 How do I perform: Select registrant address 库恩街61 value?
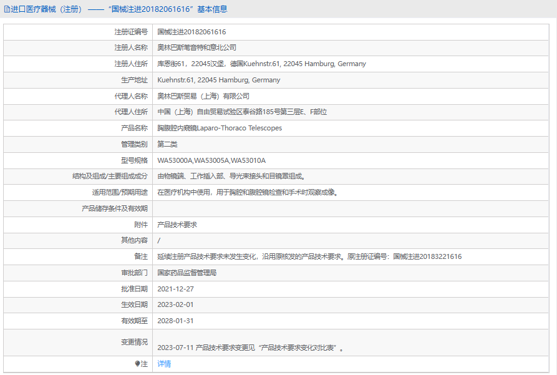(x=261, y=64)
